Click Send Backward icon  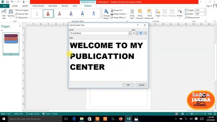150,14
